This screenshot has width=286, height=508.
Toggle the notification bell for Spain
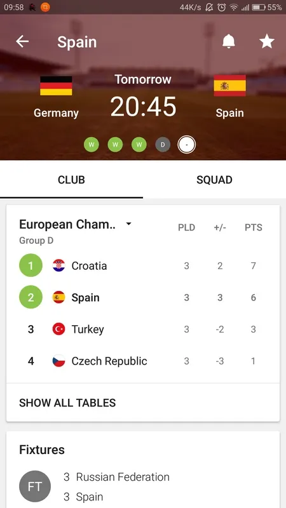pyautogui.click(x=229, y=41)
